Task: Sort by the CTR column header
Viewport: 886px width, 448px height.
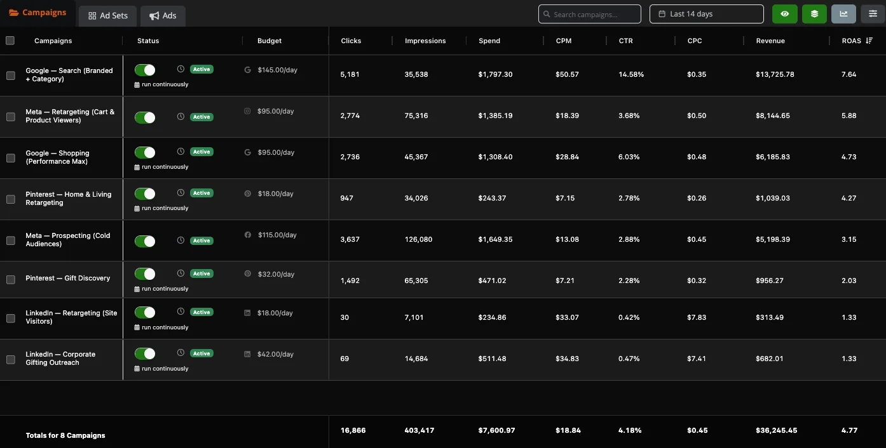Action: pos(626,41)
